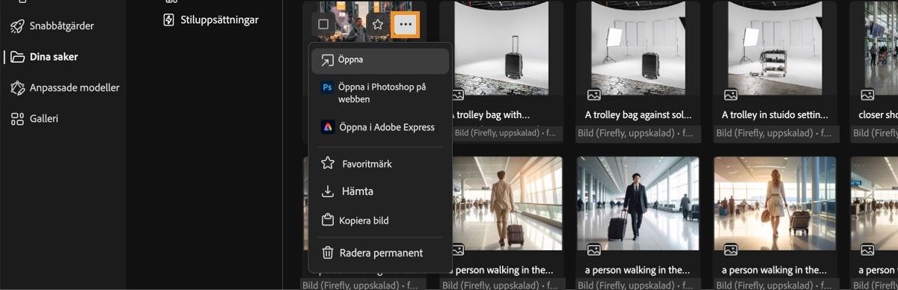Click the title 'closer sho...'
Screen dimensions: 898x290
click(x=878, y=115)
